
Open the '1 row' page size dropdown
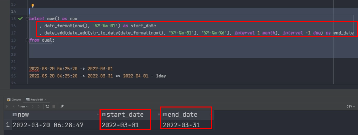pyautogui.click(x=23, y=107)
